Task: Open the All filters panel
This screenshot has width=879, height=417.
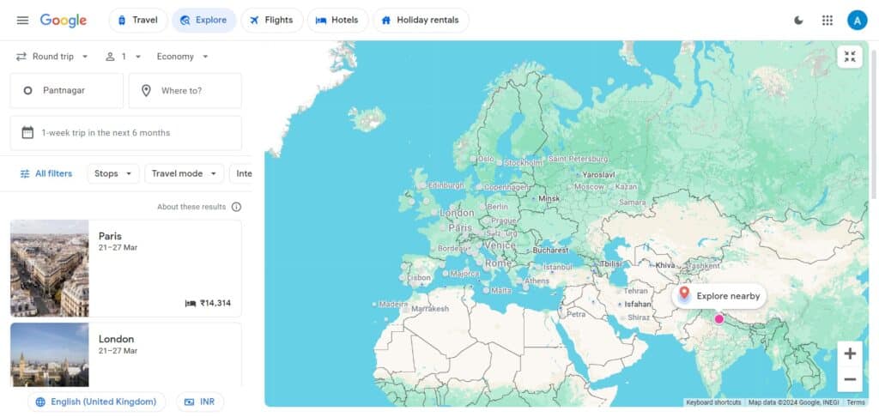Action: click(46, 173)
